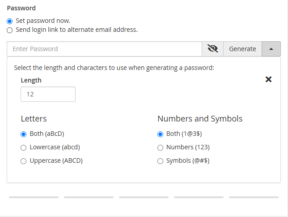Image resolution: width=288 pixels, height=217 pixels.
Task: Close the password generator options panel
Action: point(268,79)
